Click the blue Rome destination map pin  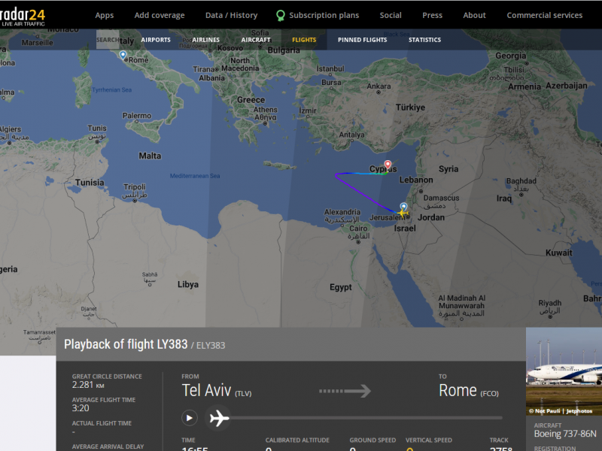click(x=123, y=55)
